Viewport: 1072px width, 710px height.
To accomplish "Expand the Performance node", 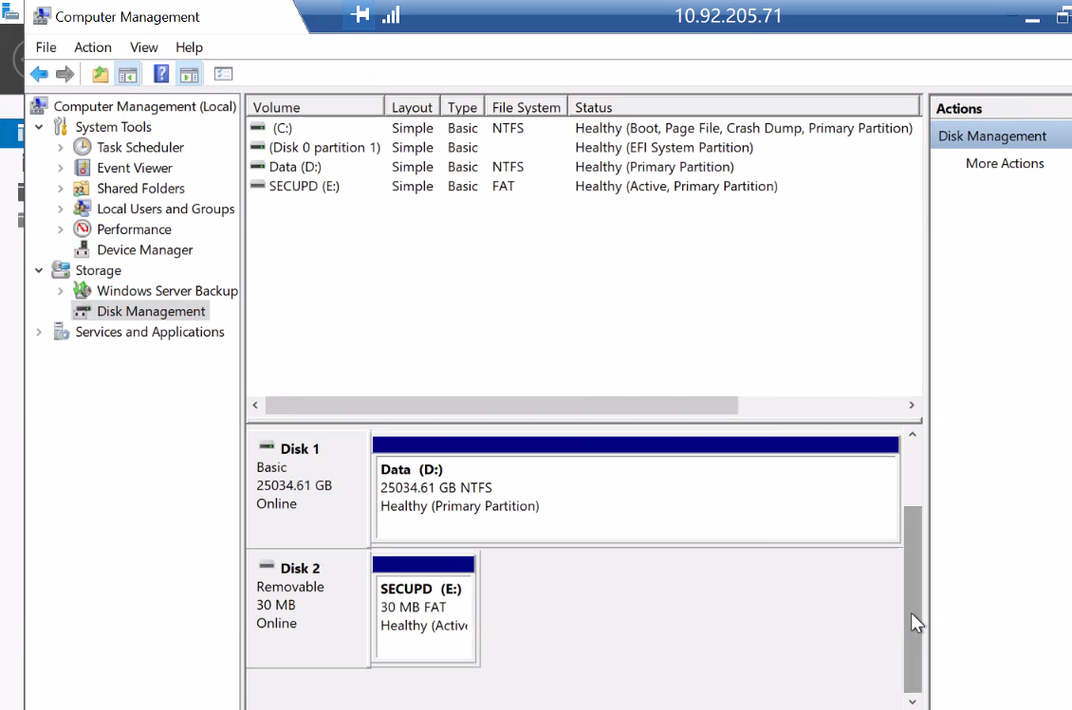I will [60, 229].
